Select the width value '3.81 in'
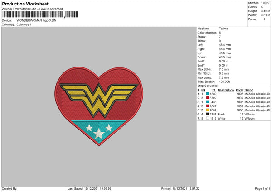272x192 pixels. pos(266,15)
